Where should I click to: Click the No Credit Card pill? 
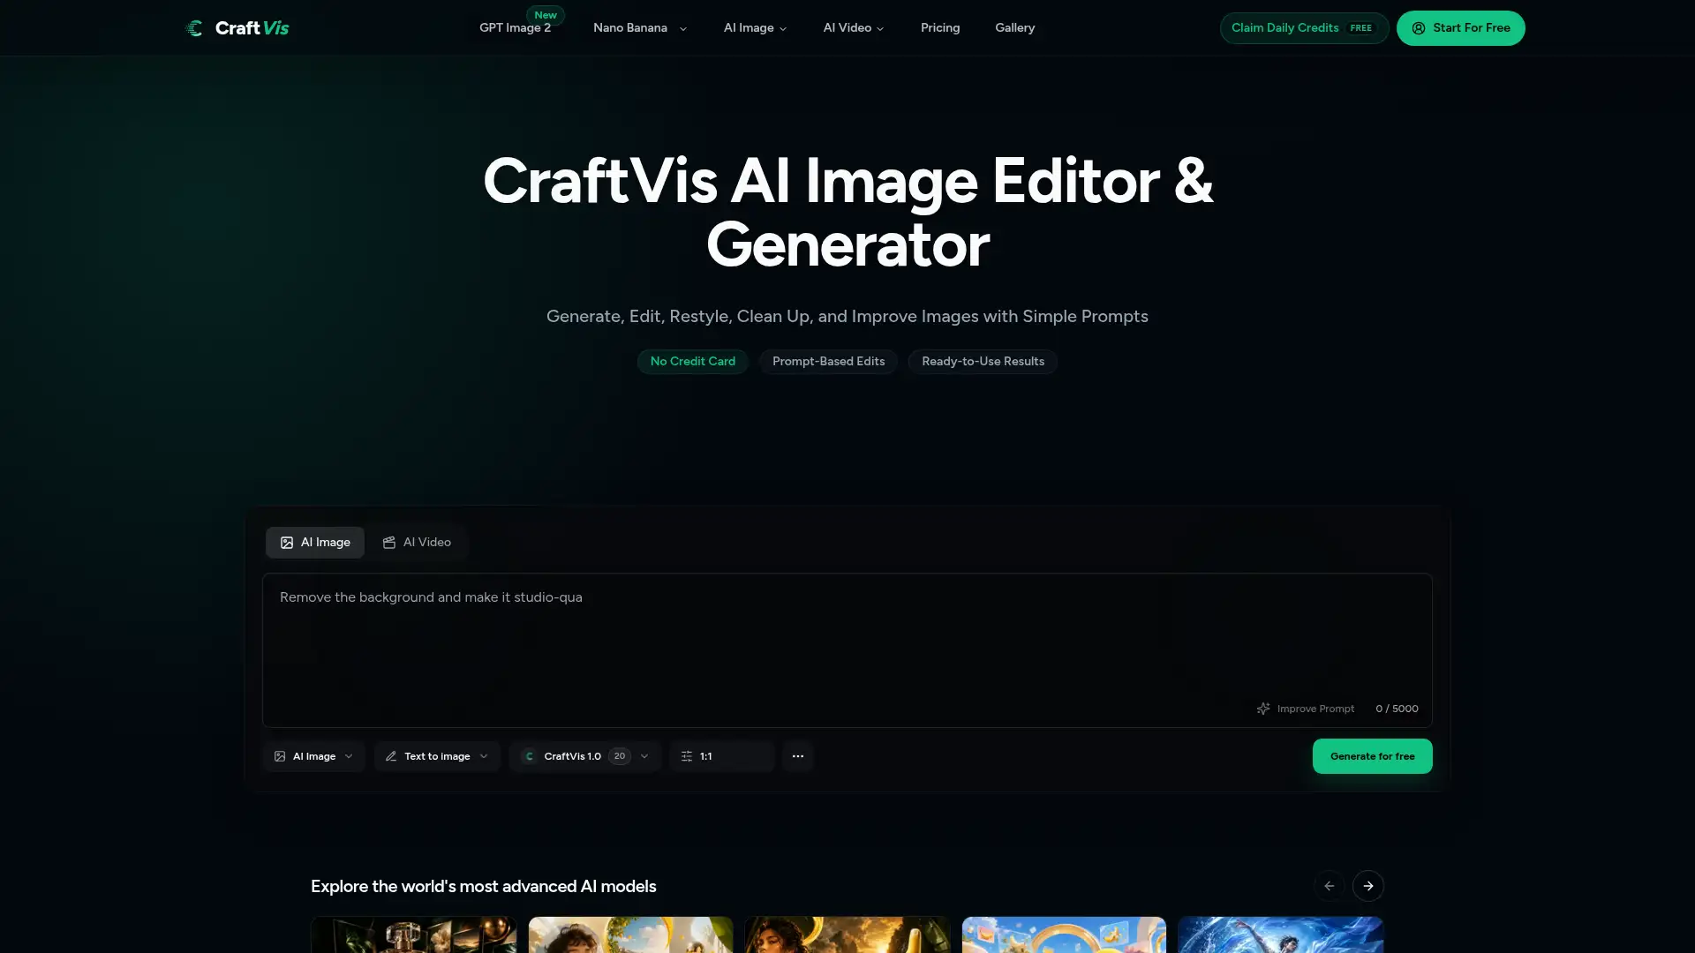pos(693,362)
